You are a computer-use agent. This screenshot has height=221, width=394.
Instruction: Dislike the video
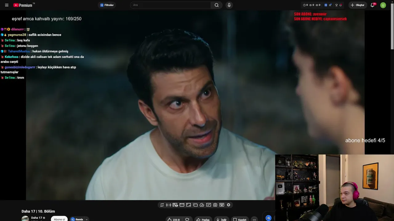tap(187, 219)
